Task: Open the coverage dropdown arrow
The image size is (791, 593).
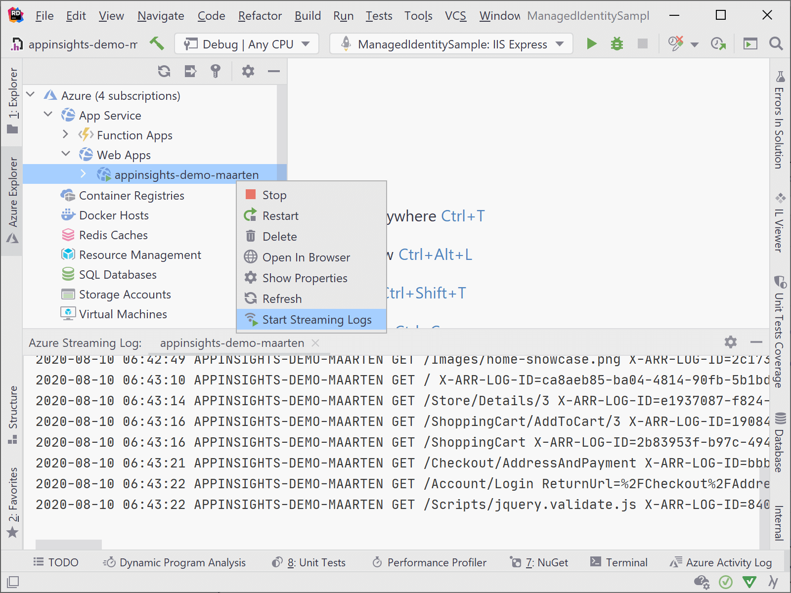Action: (x=695, y=44)
